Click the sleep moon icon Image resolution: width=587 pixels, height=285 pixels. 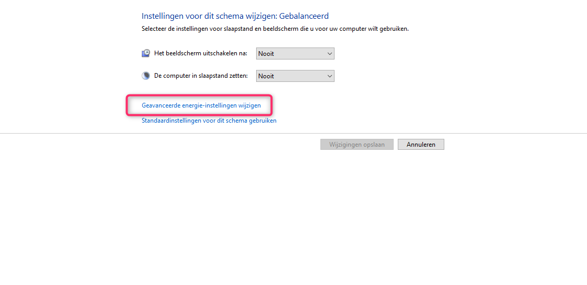[146, 76]
